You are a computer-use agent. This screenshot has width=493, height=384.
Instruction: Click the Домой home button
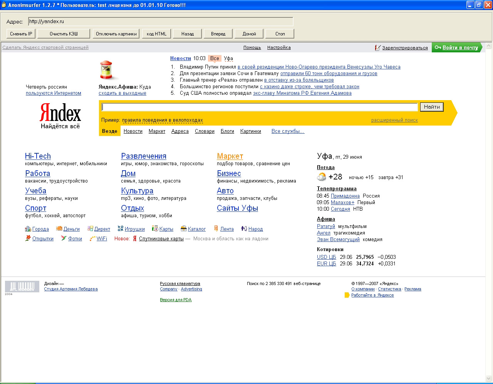point(249,34)
